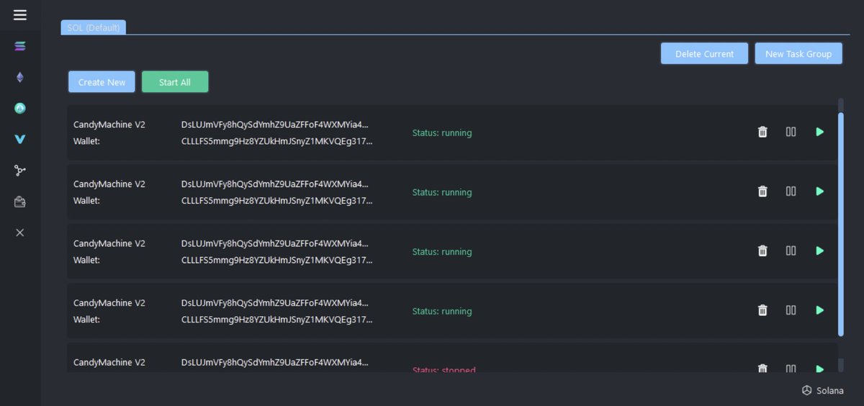Image resolution: width=864 pixels, height=406 pixels.
Task: Open the wallet icon in the sidebar
Action: click(x=20, y=202)
